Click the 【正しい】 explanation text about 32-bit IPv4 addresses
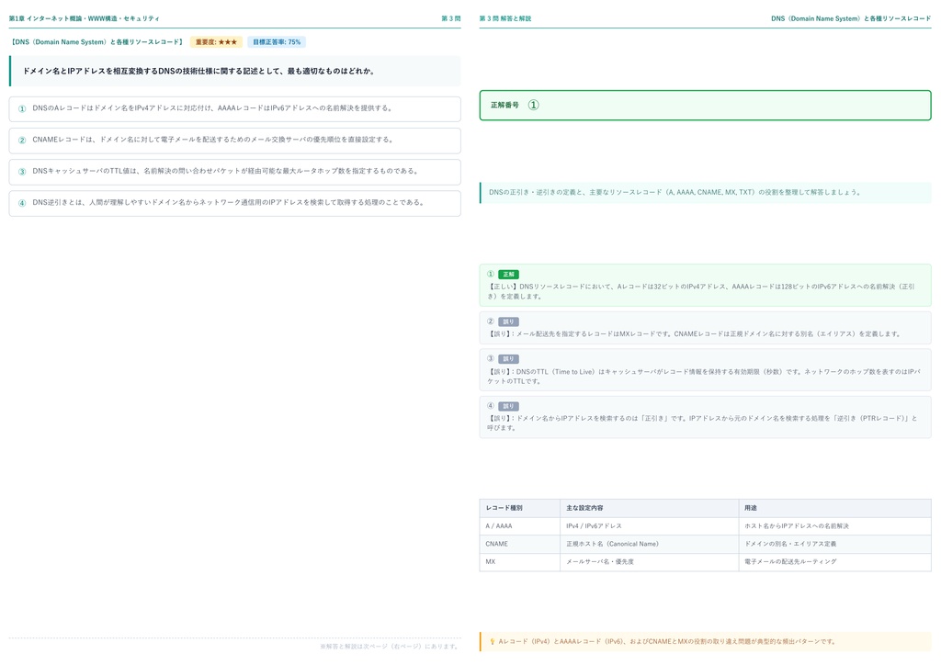Viewport: 941px width, 665px height. [x=701, y=291]
